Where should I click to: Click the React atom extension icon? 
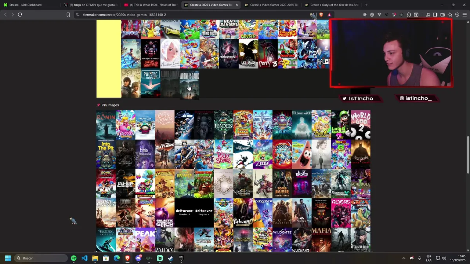point(365,15)
